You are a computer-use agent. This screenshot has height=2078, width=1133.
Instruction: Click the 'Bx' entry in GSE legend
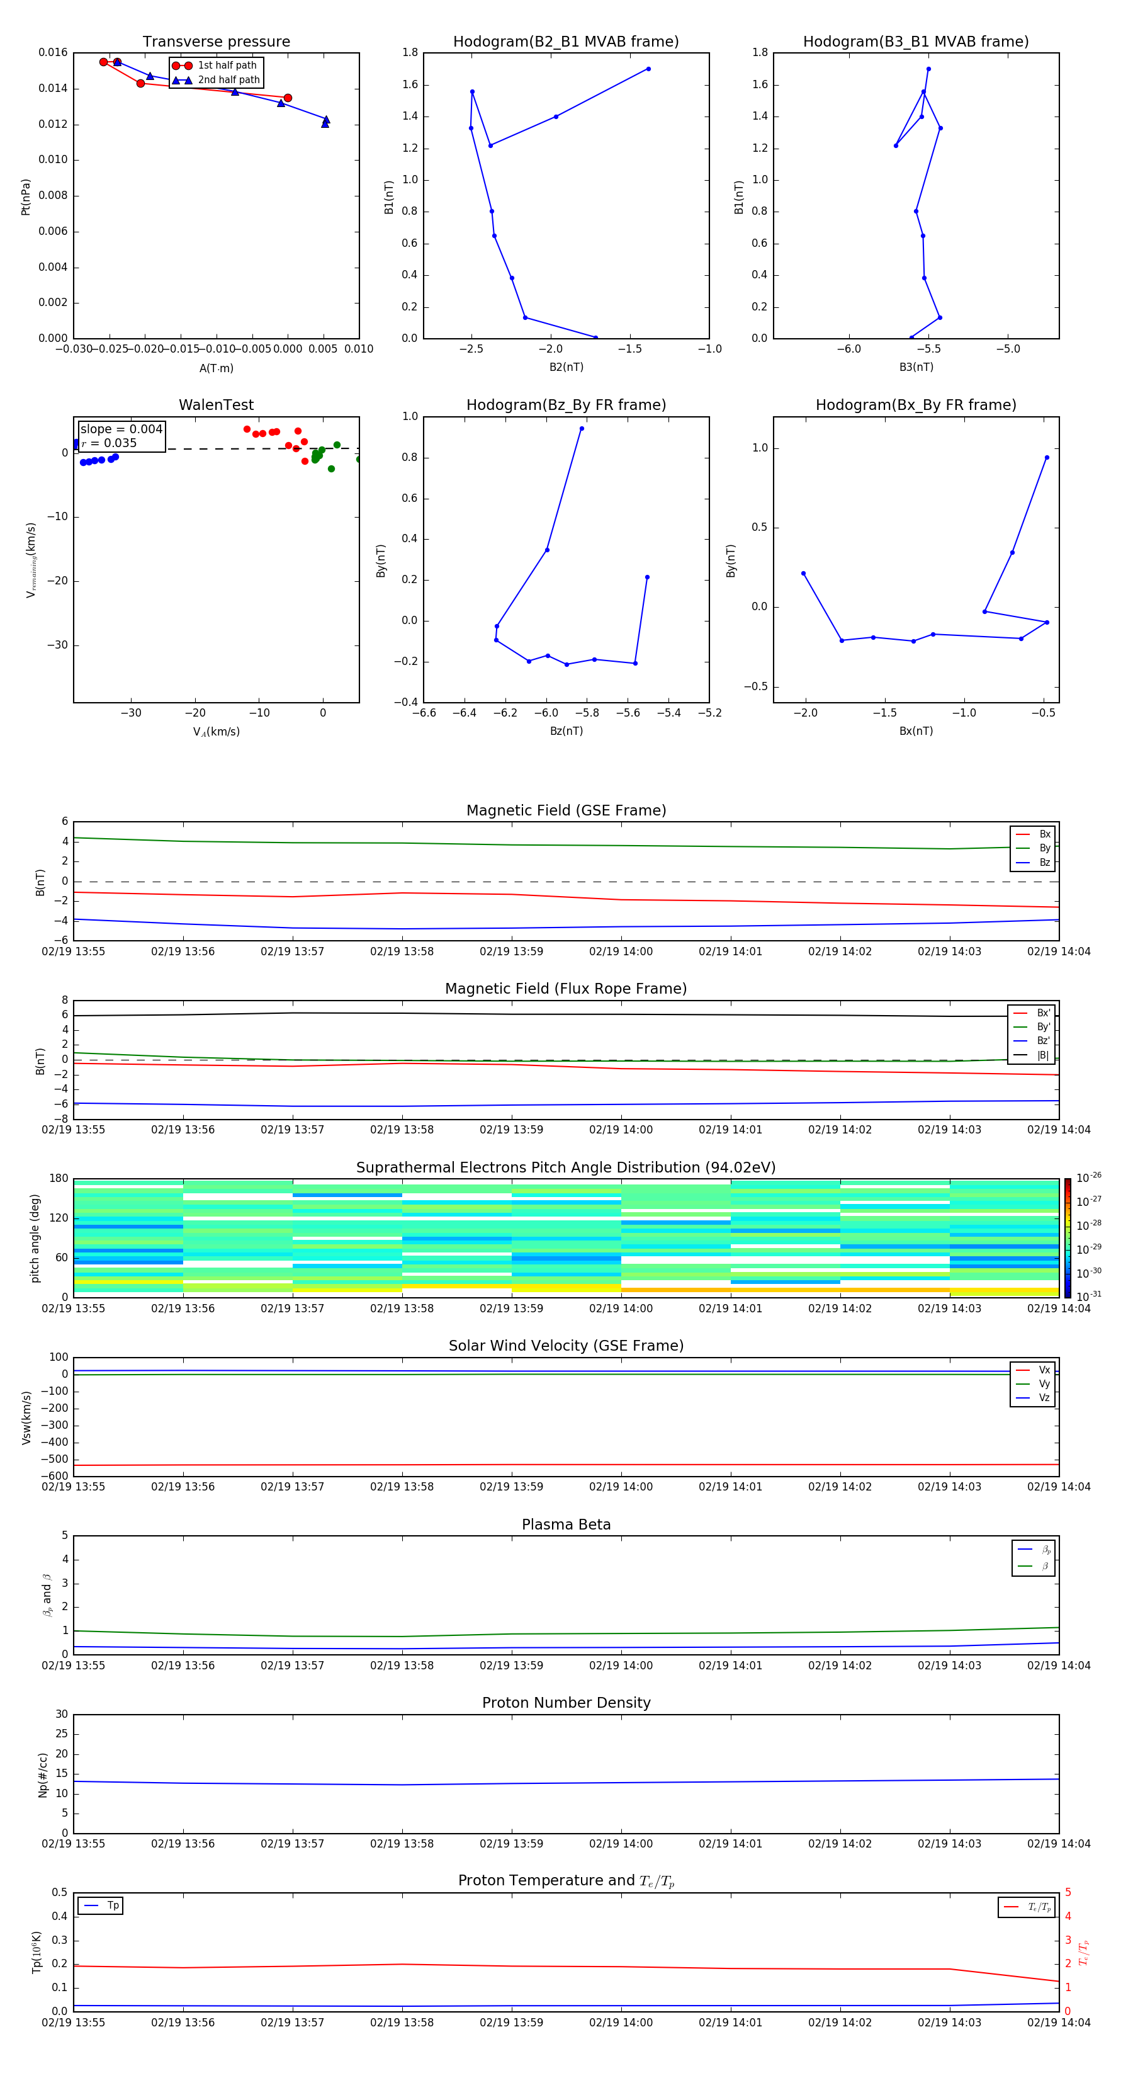coord(1033,834)
